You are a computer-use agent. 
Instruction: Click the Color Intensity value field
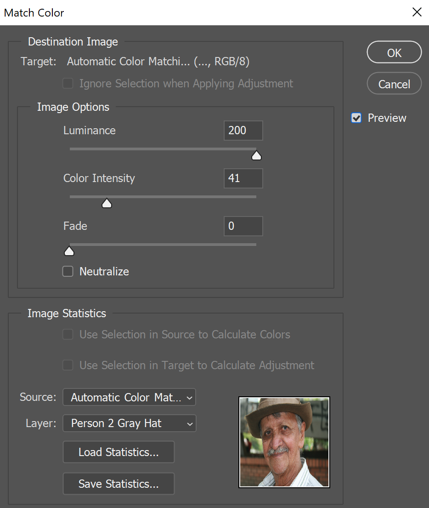click(243, 178)
